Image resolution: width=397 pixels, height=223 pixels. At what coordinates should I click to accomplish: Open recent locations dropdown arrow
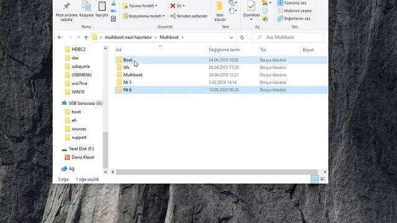pyautogui.click(x=79, y=37)
